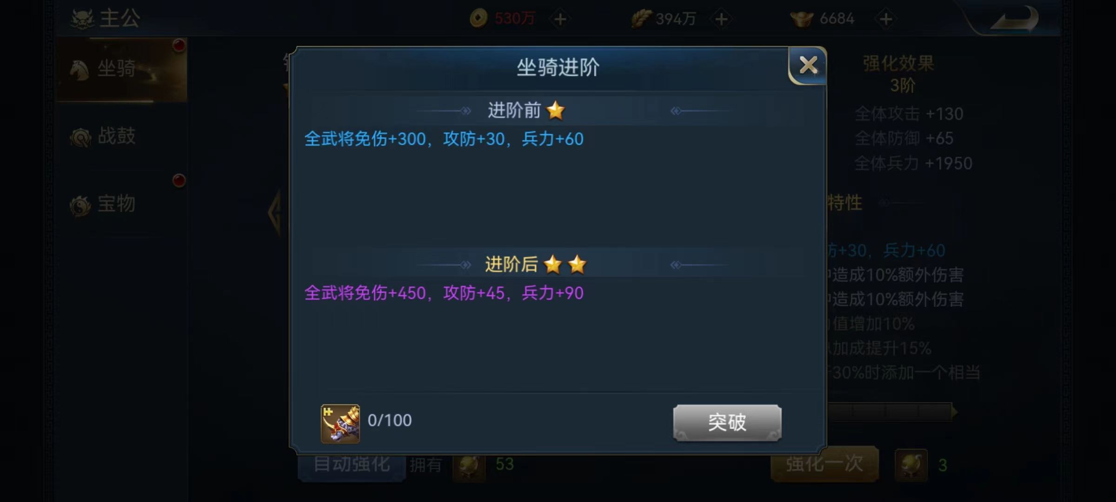Tap the mount fragment item icon
This screenshot has height=502, width=1116.
point(340,423)
